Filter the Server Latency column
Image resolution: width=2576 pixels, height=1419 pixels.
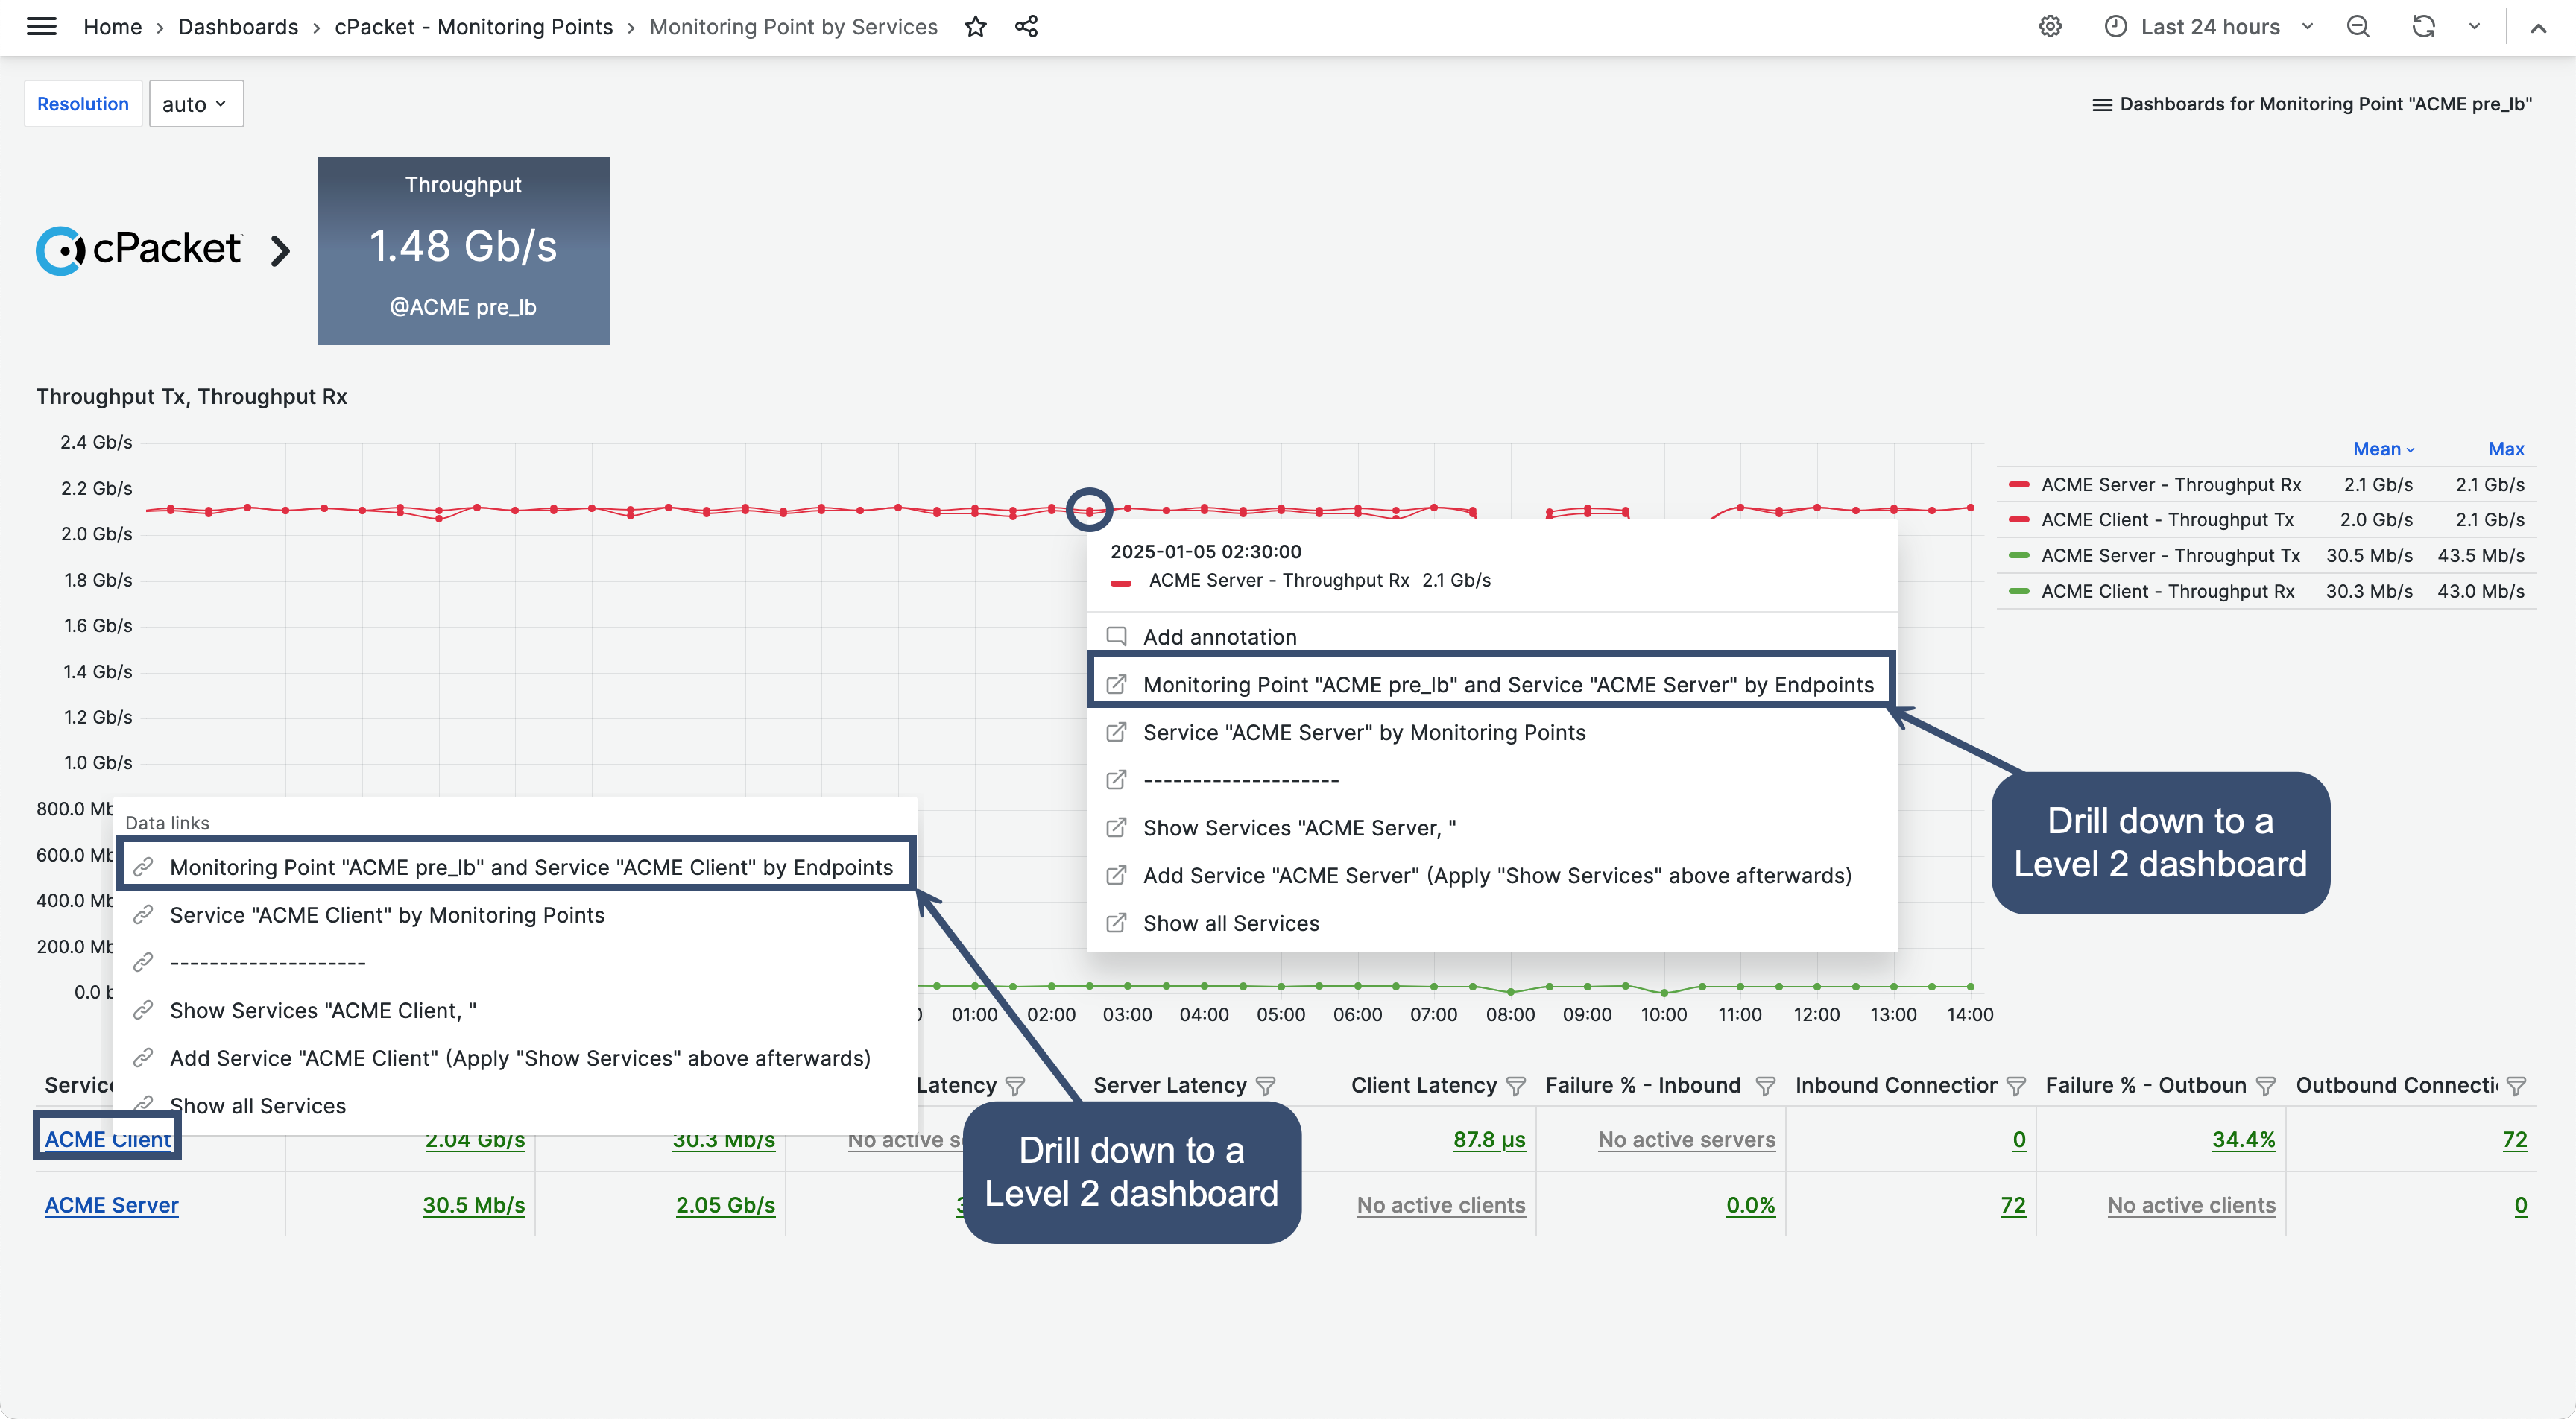pos(1265,1086)
